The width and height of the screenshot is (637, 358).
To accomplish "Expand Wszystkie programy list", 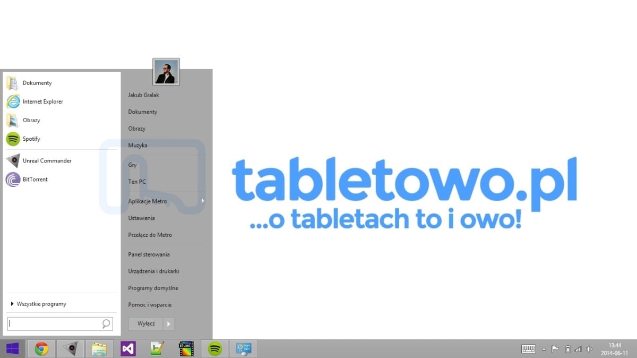I will pyautogui.click(x=41, y=304).
